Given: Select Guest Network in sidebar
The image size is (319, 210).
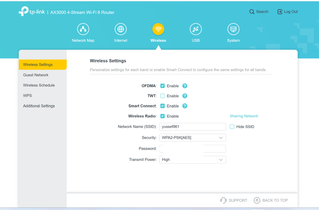Looking at the screenshot, I should tap(36, 75).
